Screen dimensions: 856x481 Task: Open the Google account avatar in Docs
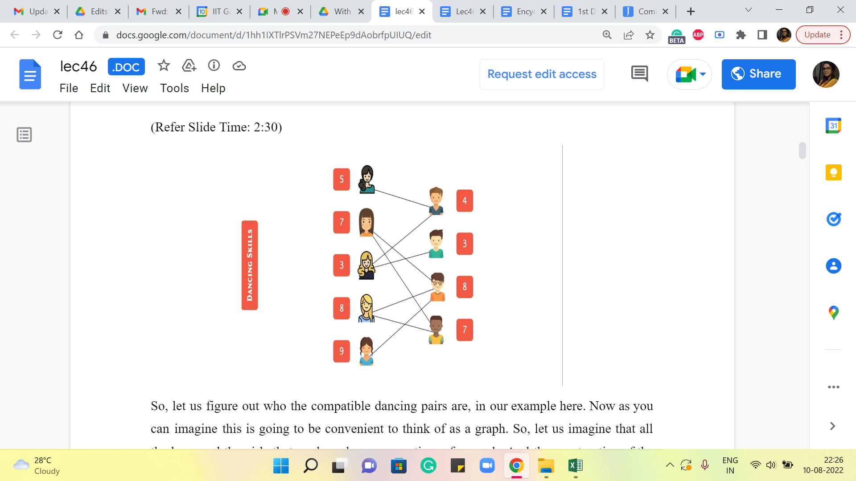[826, 74]
